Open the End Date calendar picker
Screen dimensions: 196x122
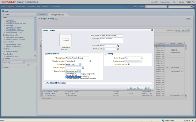(118, 49)
